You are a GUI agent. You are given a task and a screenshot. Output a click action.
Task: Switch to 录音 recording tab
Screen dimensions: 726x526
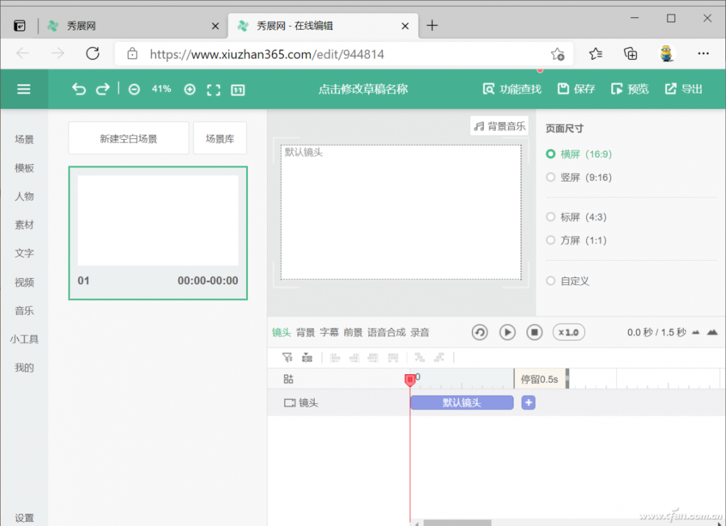(420, 332)
